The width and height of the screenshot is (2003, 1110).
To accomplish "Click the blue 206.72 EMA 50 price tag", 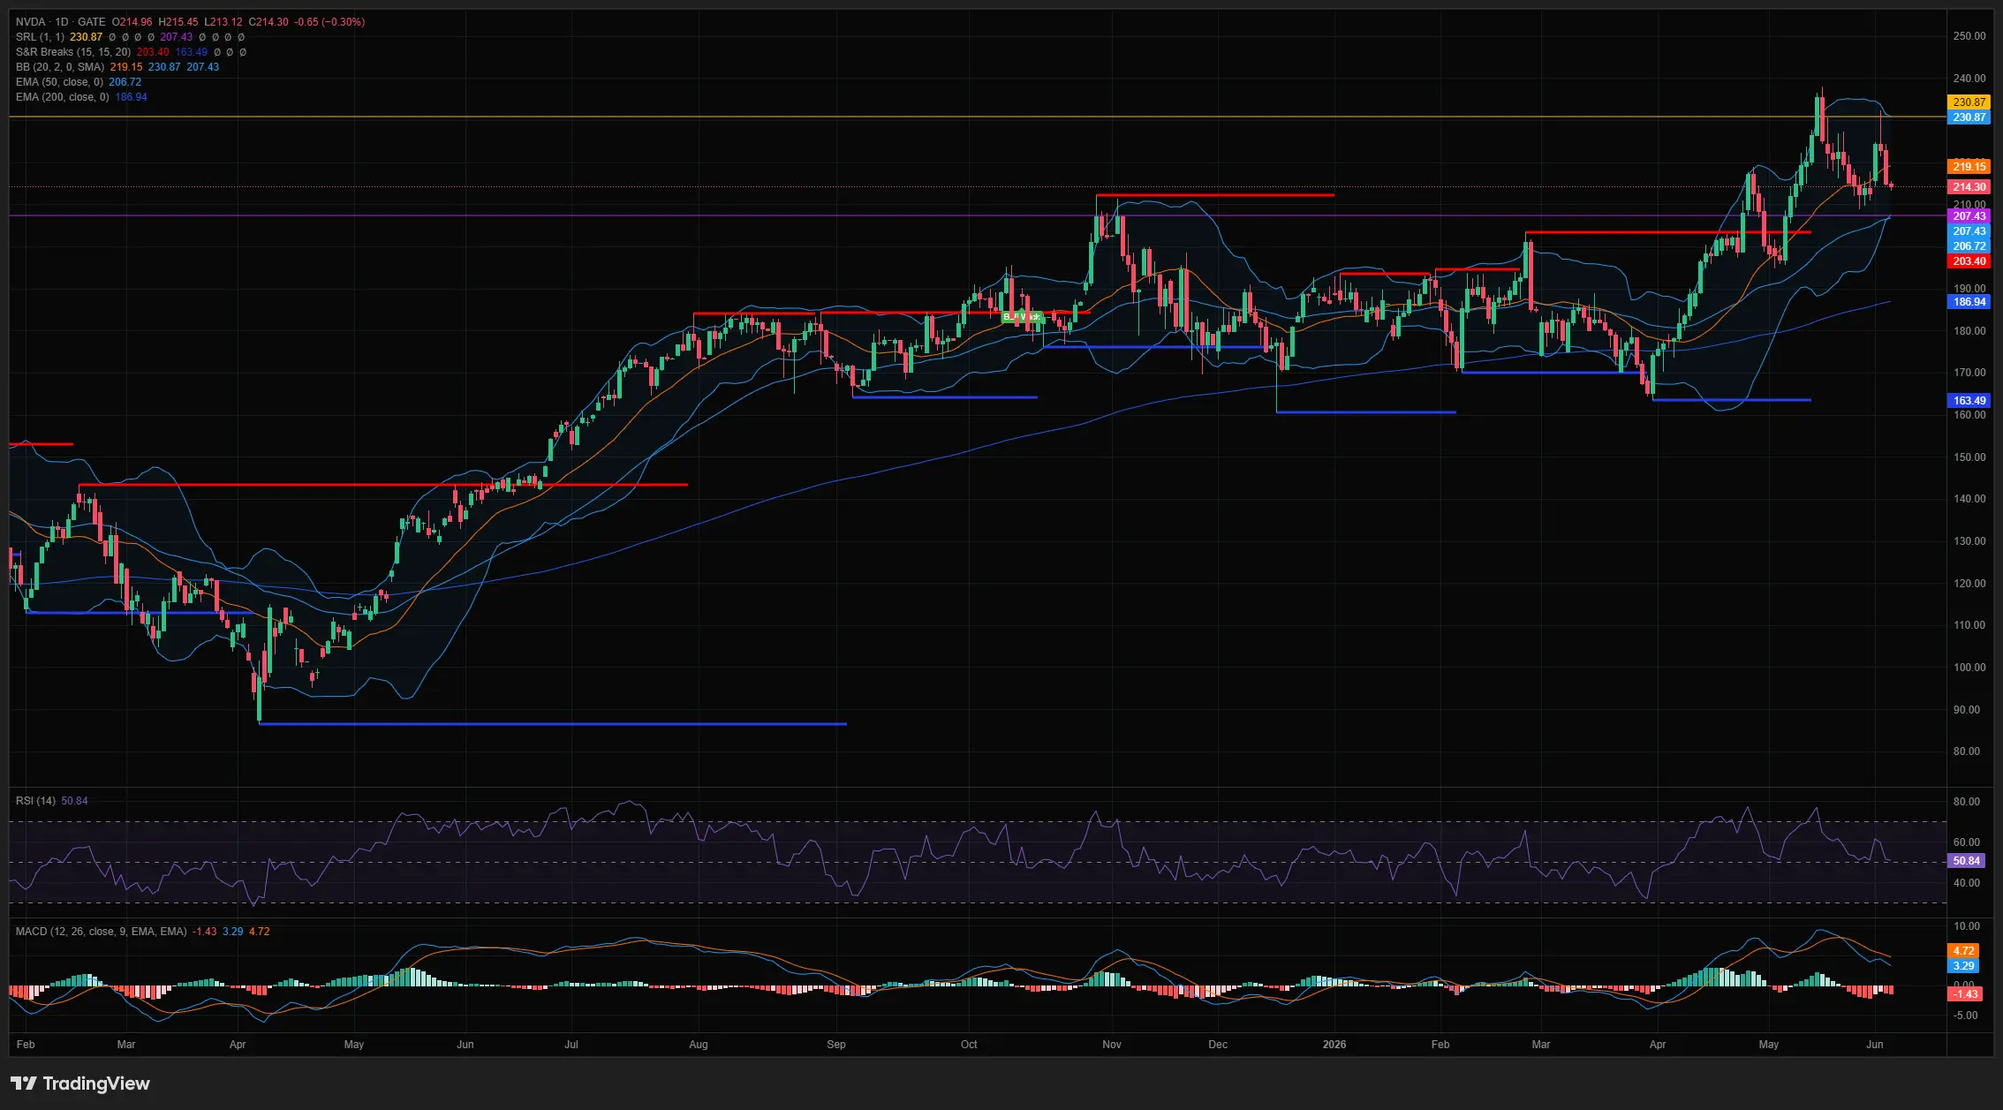I will tap(1969, 246).
